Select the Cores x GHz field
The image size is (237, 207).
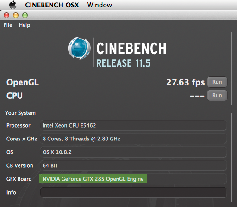(x=133, y=139)
